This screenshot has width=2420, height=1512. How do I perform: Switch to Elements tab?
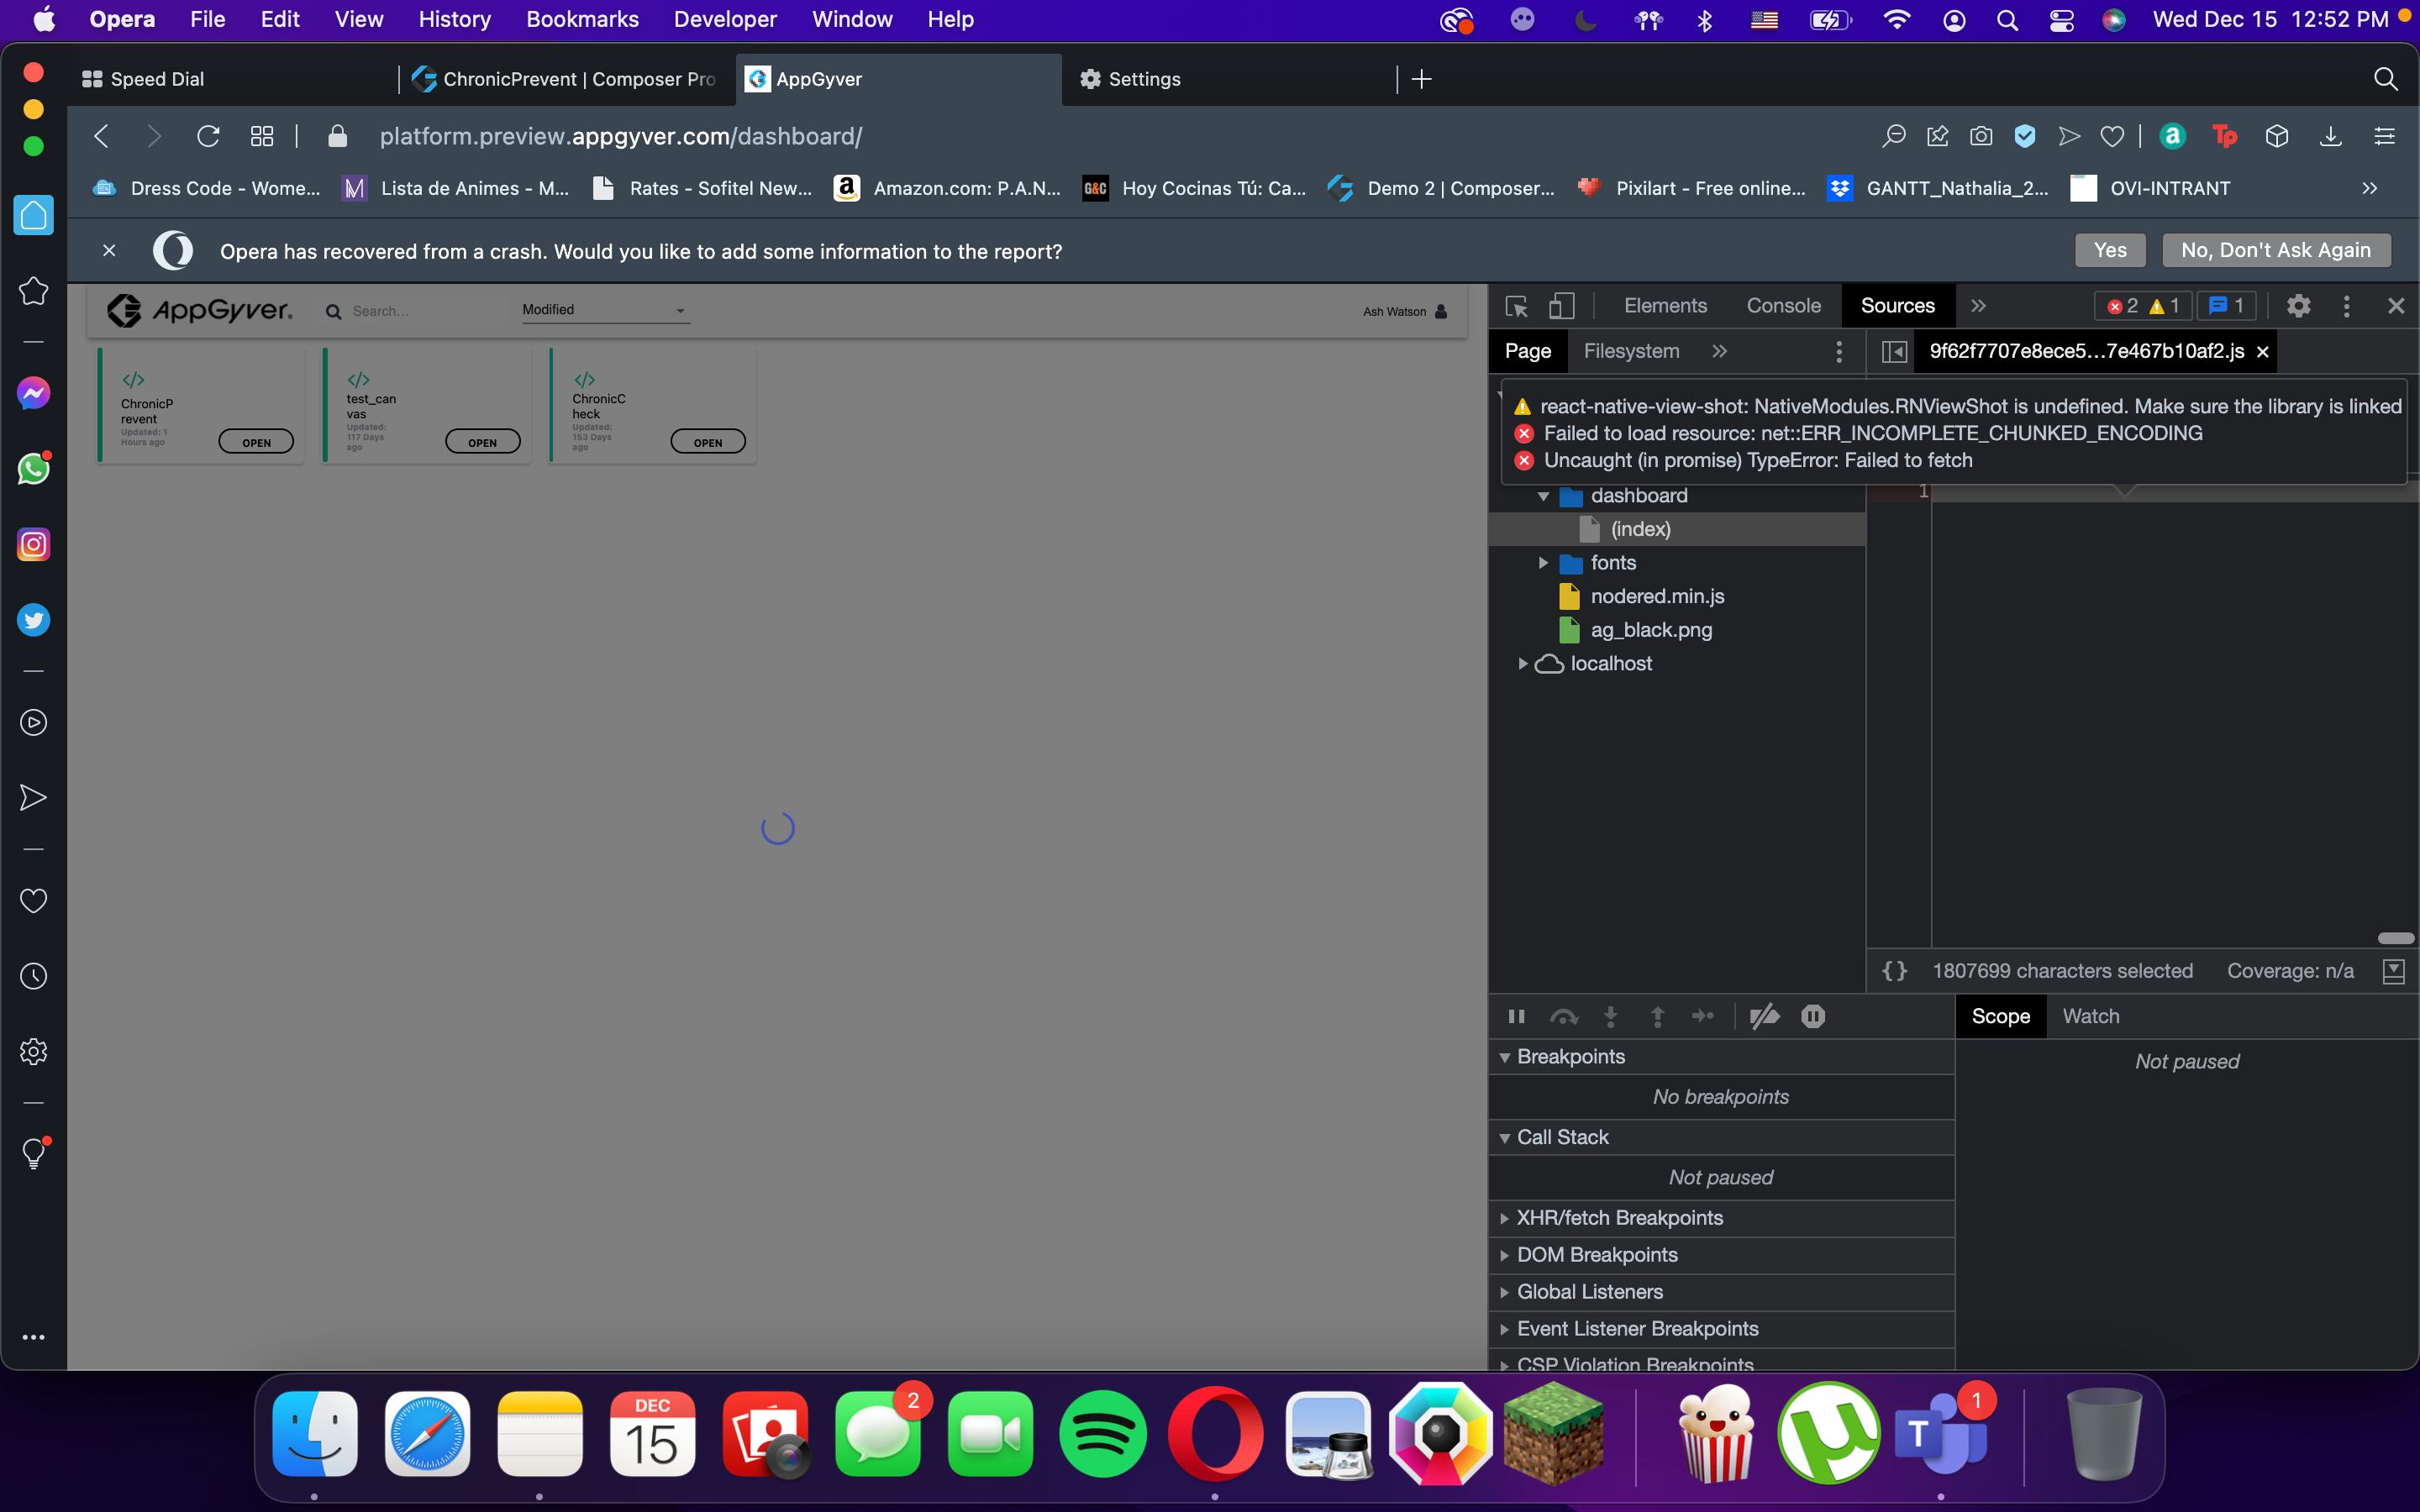coord(1665,306)
